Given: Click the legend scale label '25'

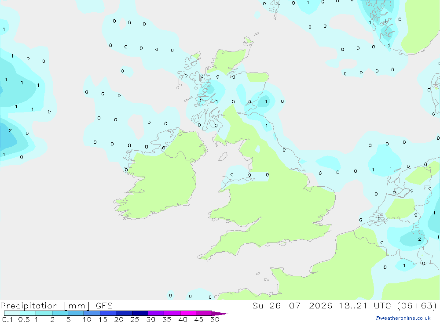Looking at the screenshot, I should point(135,319).
